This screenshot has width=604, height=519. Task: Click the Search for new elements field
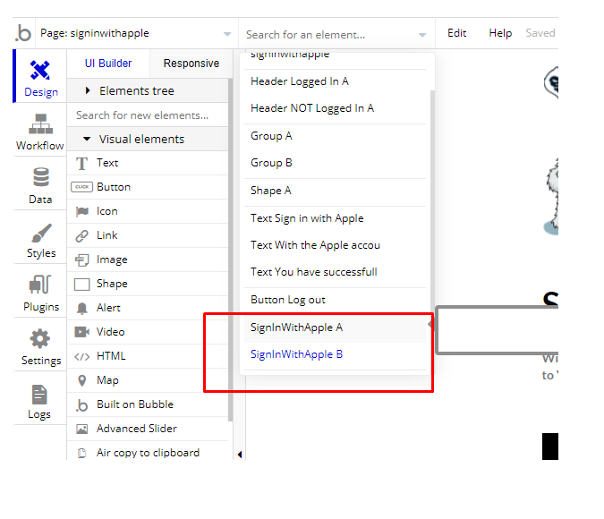click(148, 115)
